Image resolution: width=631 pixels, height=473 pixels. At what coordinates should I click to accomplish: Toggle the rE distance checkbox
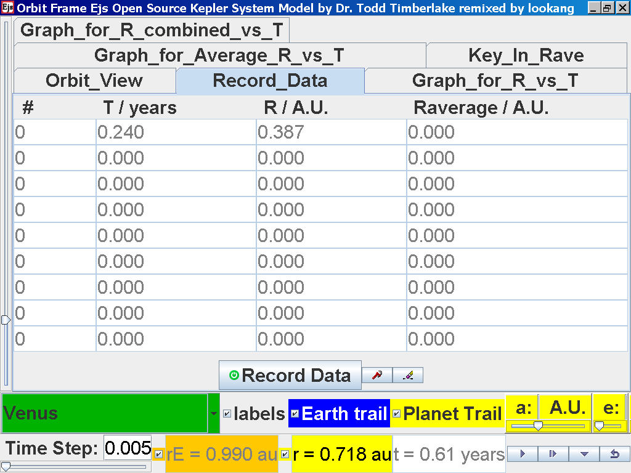point(159,455)
